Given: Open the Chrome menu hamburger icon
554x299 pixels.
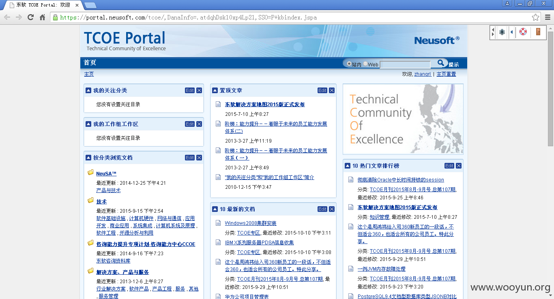Looking at the screenshot, I should 548,17.
